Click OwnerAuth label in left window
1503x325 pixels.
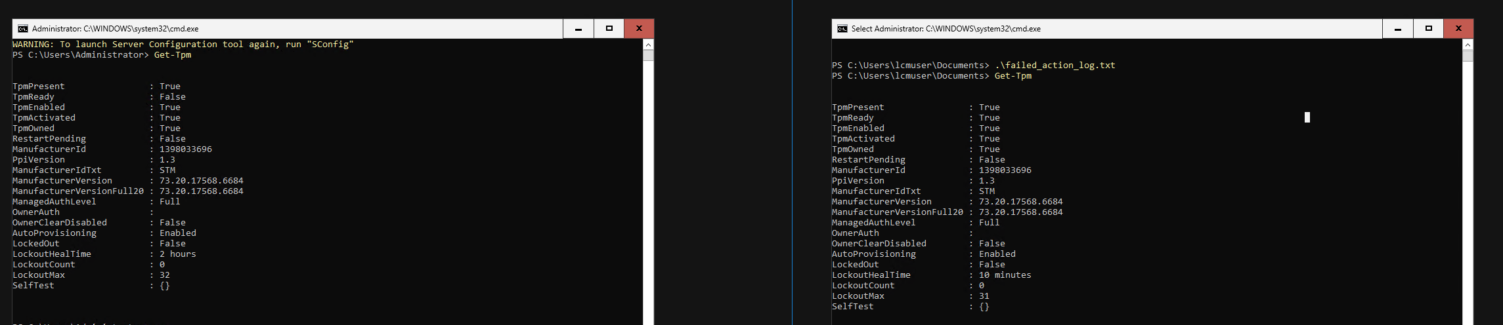[36, 212]
